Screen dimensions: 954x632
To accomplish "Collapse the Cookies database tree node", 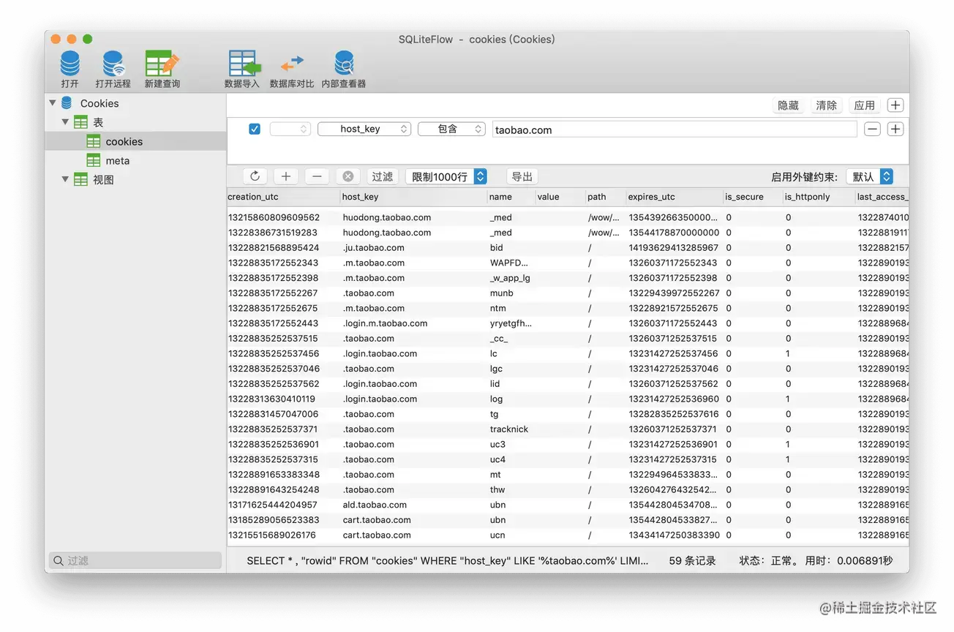I will tap(53, 103).
